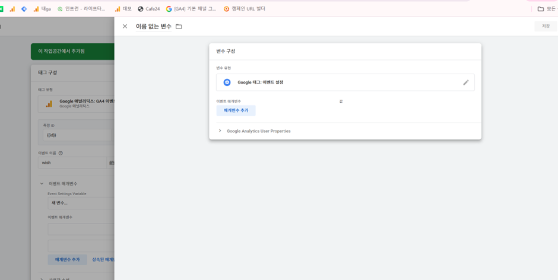Click the 태그 구성 heading in background

[47, 72]
